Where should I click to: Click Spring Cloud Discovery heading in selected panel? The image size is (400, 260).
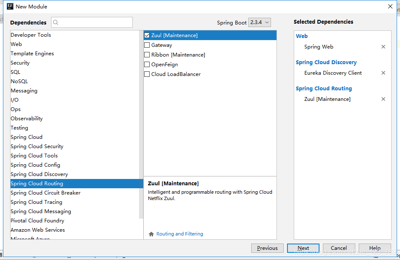pos(326,62)
